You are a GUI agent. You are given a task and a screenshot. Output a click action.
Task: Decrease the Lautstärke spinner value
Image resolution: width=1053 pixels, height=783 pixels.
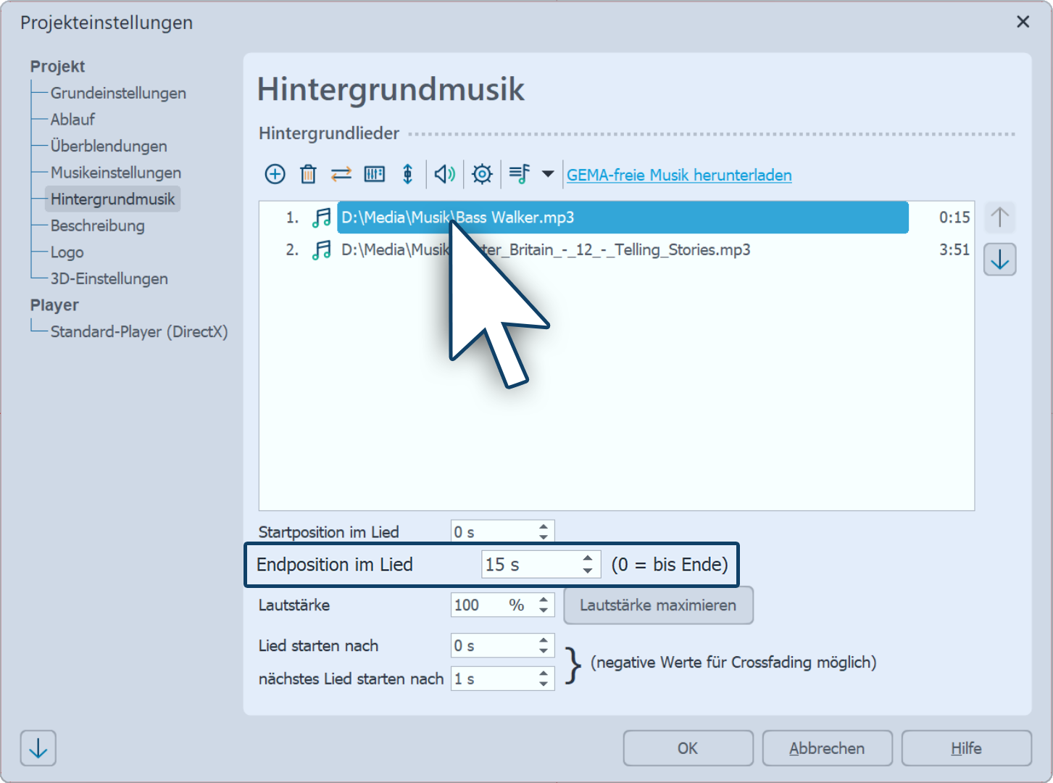544,610
